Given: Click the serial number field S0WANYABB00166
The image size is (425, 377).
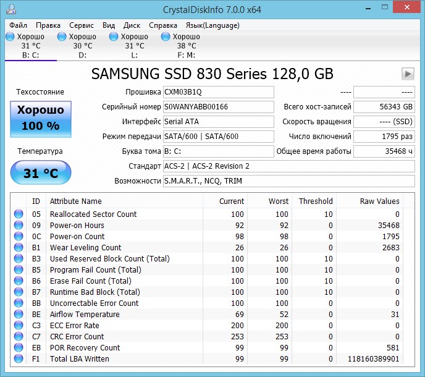Looking at the screenshot, I should click(219, 107).
